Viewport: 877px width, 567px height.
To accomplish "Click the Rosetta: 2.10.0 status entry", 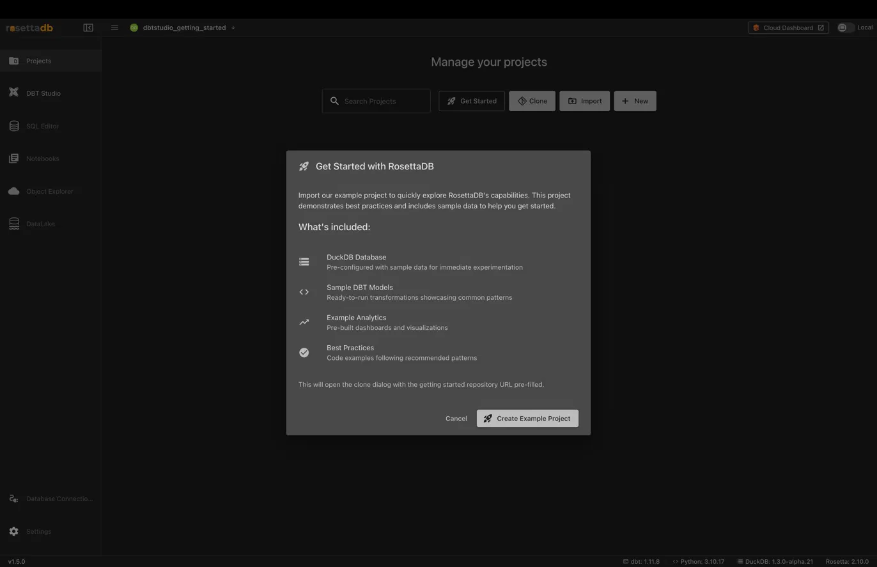I will [847, 562].
